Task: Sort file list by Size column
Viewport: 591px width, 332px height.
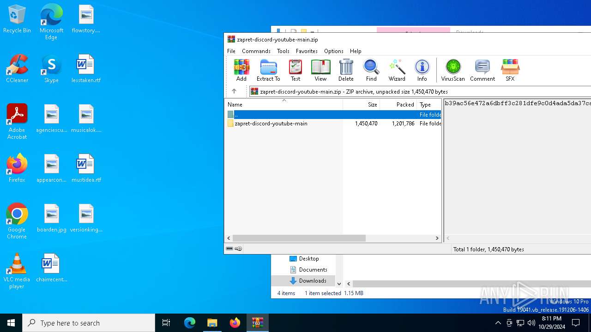Action: (362, 105)
